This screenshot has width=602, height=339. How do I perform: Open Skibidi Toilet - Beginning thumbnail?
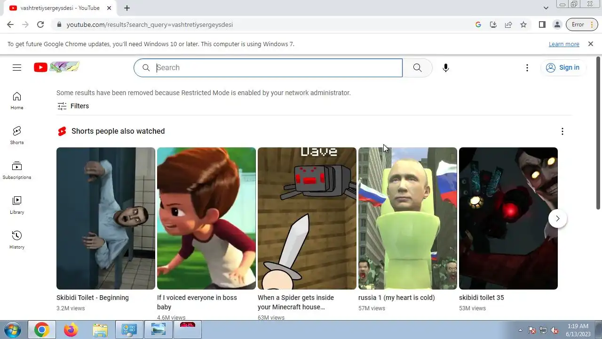[106, 218]
